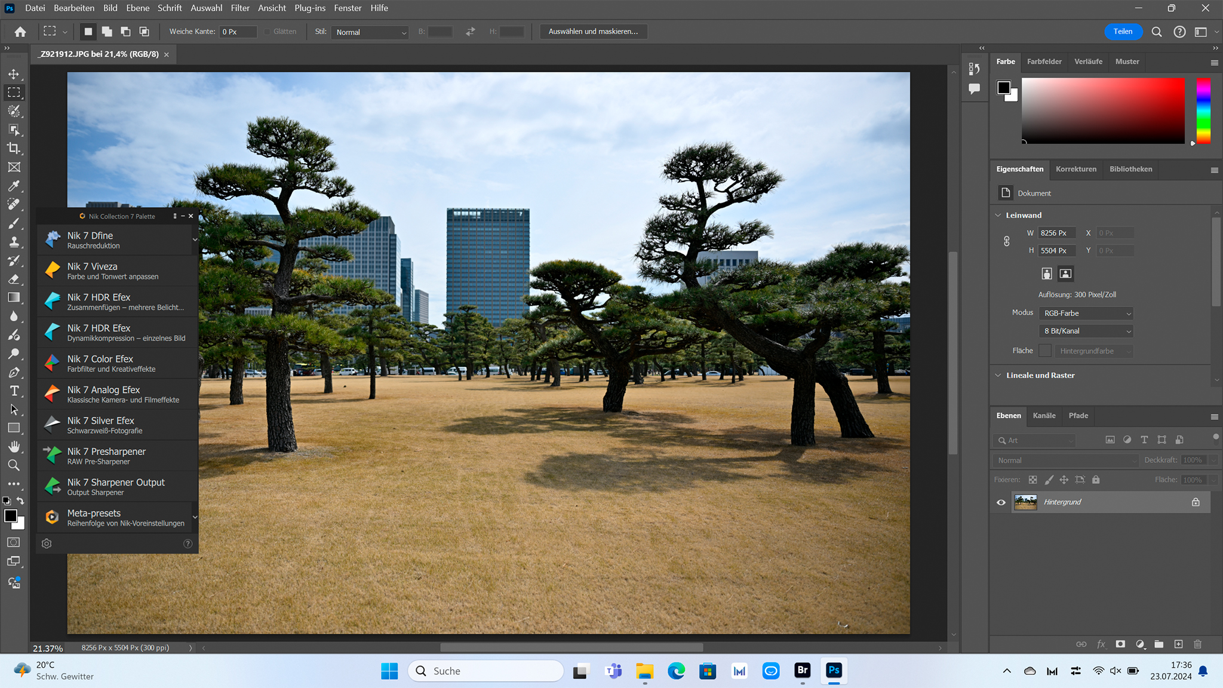Delete layer using the trash icon
Screen dimensions: 1223x688
coord(1197,644)
